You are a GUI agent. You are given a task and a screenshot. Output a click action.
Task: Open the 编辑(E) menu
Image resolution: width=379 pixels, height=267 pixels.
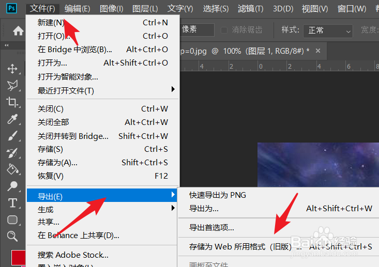(x=77, y=8)
